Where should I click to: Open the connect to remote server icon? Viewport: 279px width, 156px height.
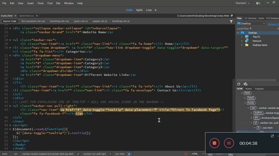click(x=245, y=84)
